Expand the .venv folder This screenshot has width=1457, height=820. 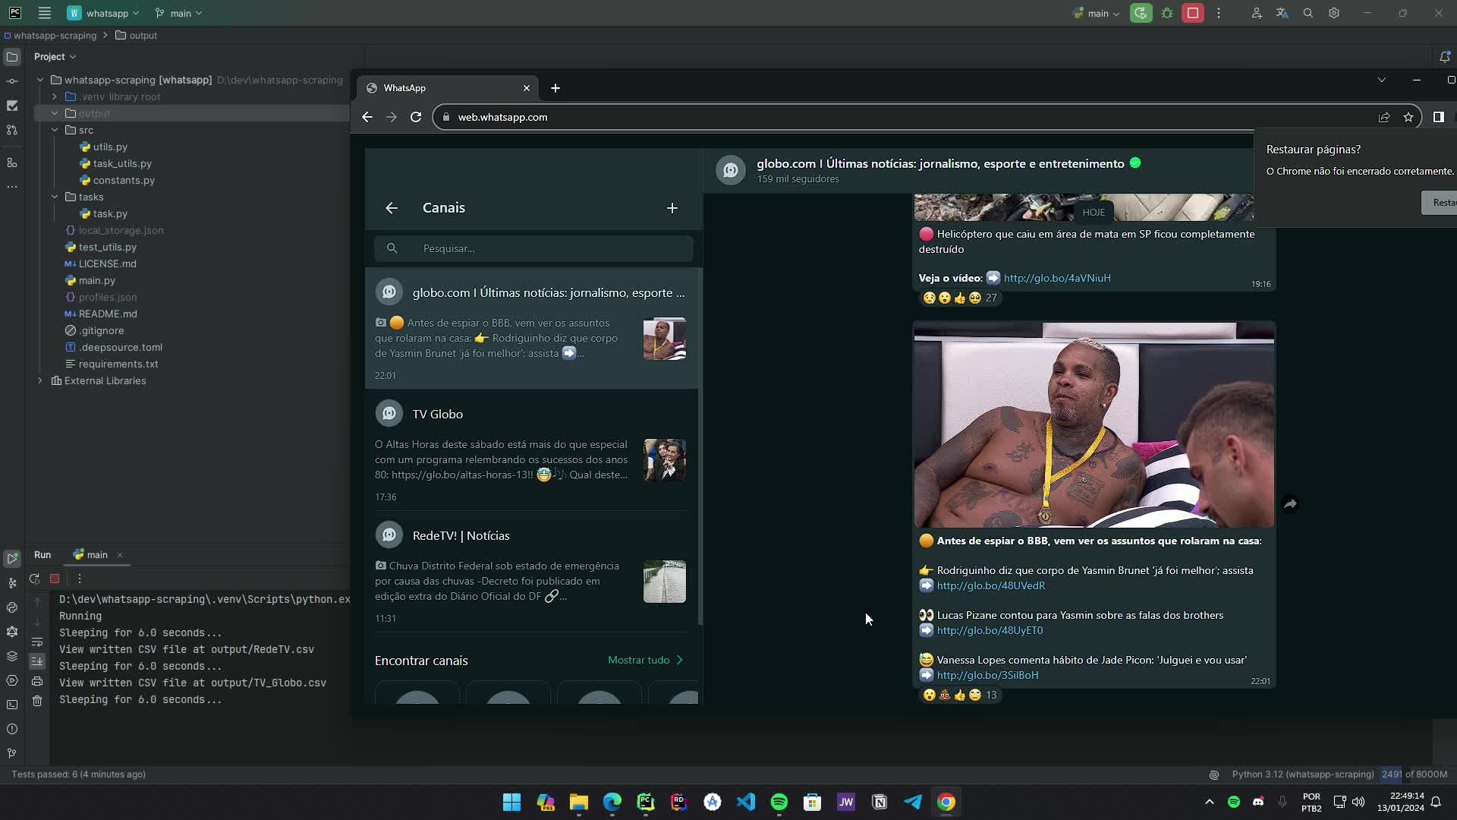pyautogui.click(x=55, y=96)
